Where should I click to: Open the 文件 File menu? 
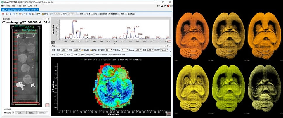point(3,6)
